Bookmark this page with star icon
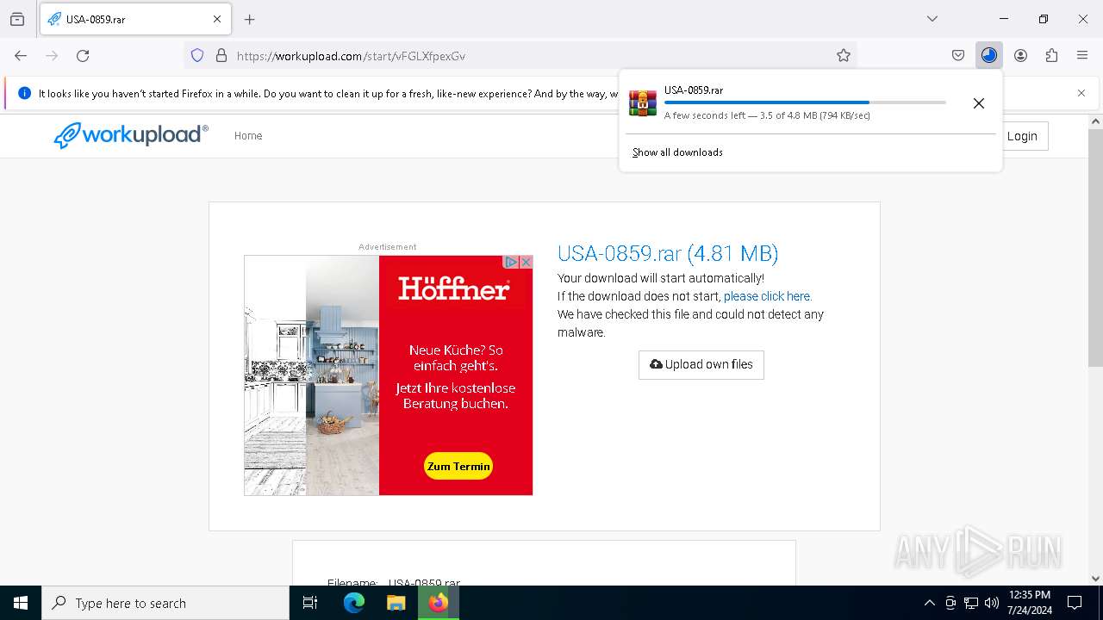Image resolution: width=1103 pixels, height=620 pixels. pyautogui.click(x=844, y=55)
